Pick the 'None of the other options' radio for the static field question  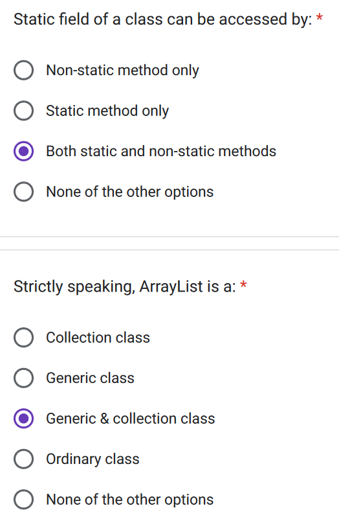point(23,192)
